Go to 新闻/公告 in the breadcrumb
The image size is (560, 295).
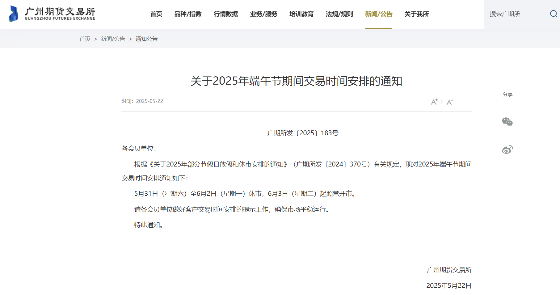coord(113,39)
